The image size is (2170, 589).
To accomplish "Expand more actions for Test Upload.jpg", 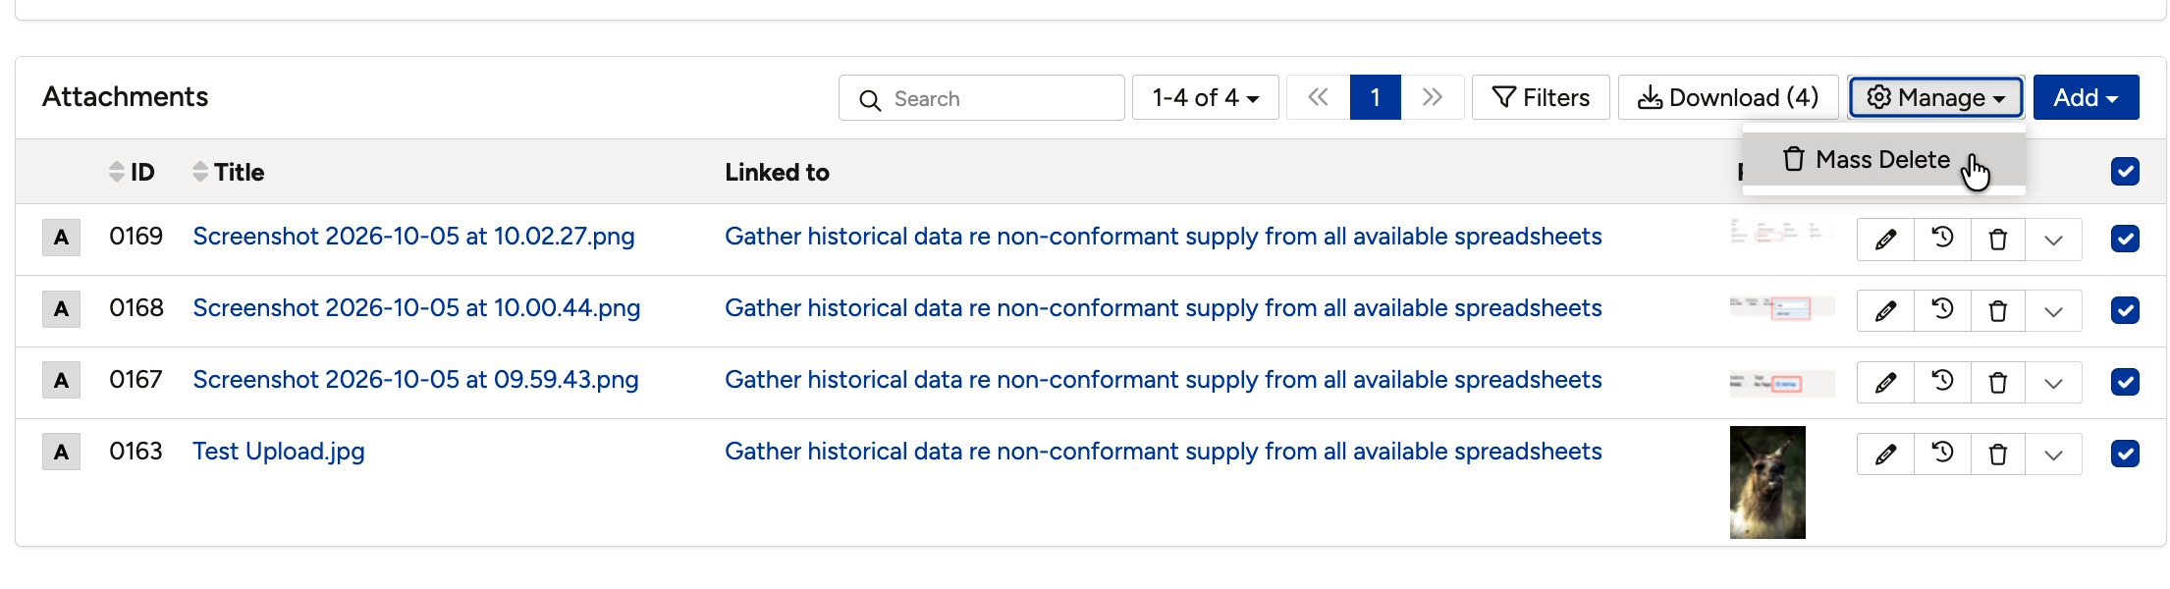I will [x=2053, y=455].
